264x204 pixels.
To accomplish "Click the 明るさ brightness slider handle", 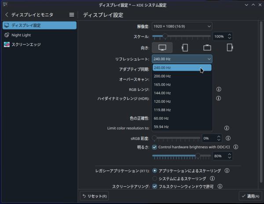I will [x=198, y=156].
